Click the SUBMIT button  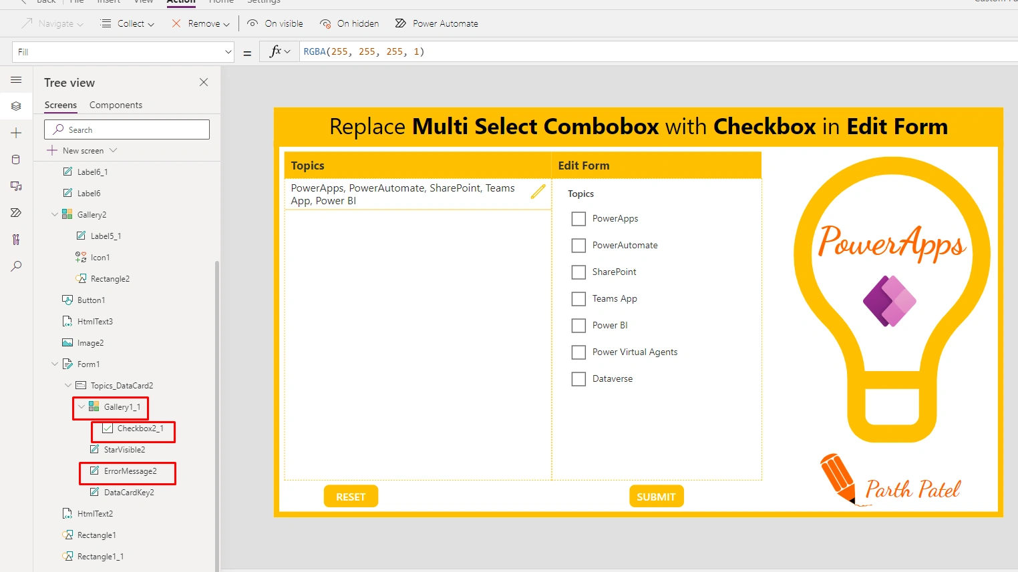click(x=656, y=497)
